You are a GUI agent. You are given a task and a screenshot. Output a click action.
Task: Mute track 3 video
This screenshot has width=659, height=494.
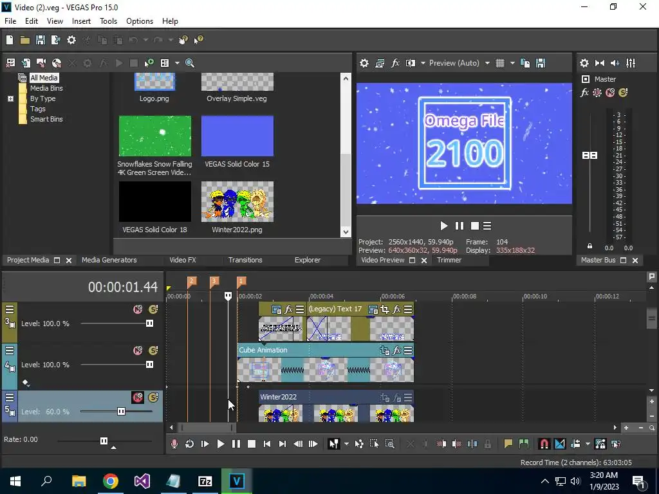138,309
